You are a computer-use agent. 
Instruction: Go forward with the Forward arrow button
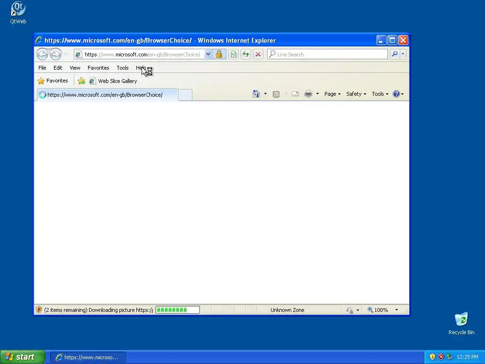56,54
